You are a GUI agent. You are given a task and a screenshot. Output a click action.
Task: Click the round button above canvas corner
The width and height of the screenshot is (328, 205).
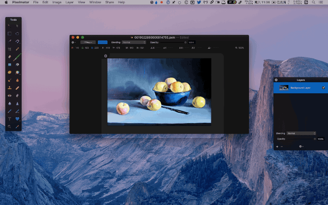(106, 56)
